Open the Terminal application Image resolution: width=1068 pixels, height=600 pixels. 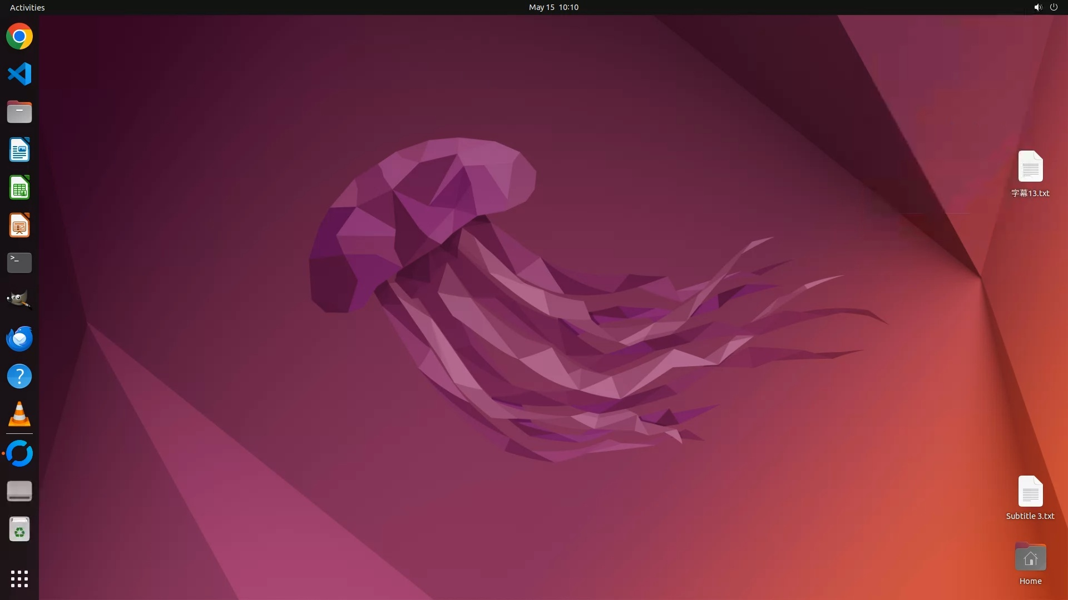[x=19, y=263]
